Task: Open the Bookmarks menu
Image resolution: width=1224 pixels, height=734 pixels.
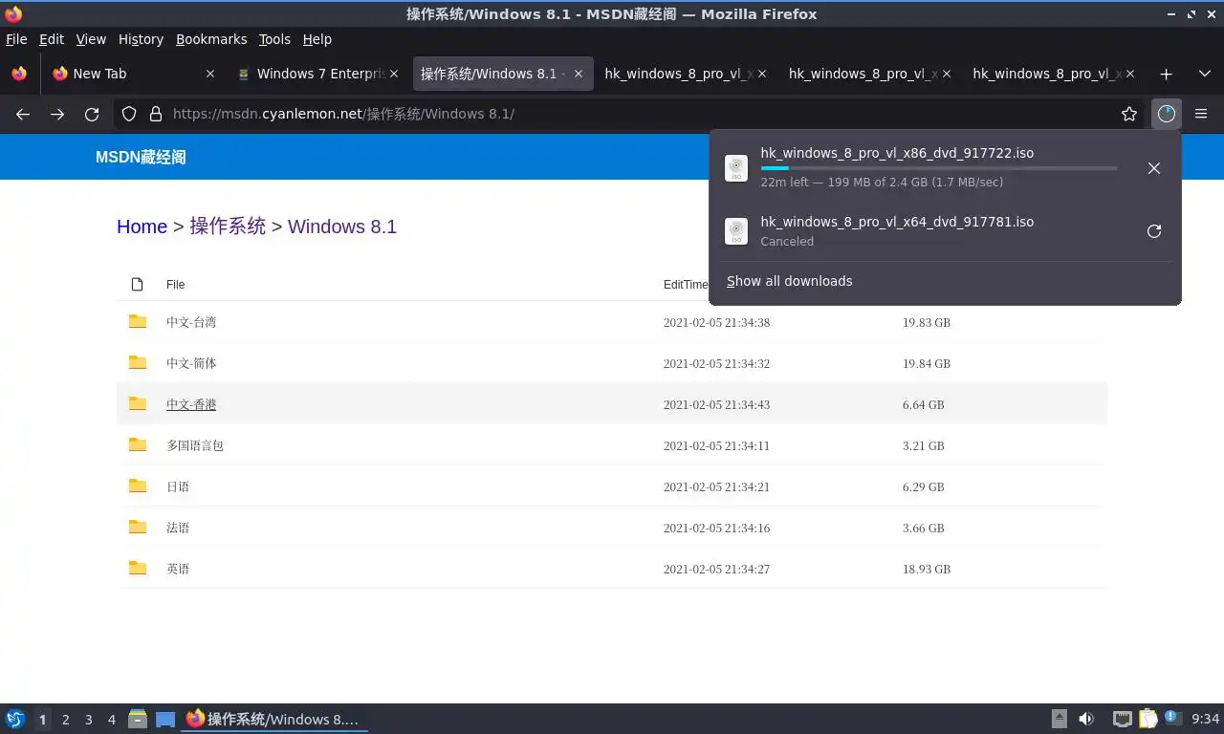Action: coord(211,39)
